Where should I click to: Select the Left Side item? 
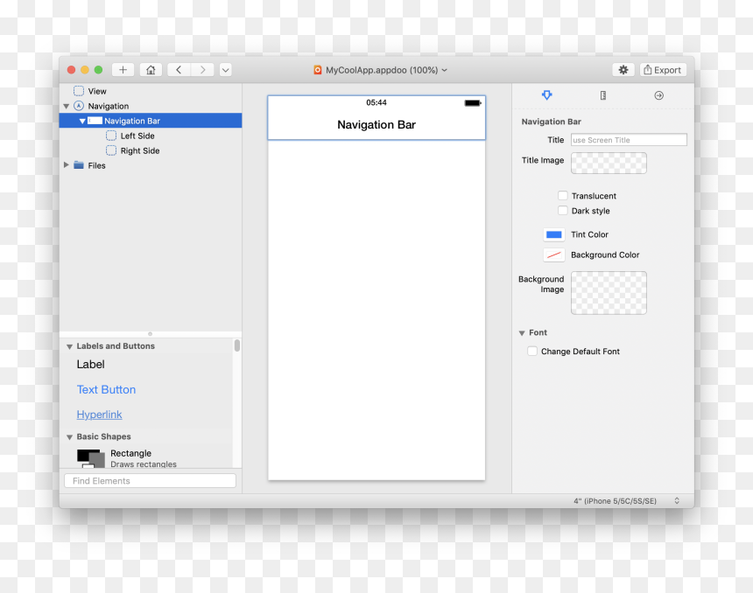(x=137, y=136)
